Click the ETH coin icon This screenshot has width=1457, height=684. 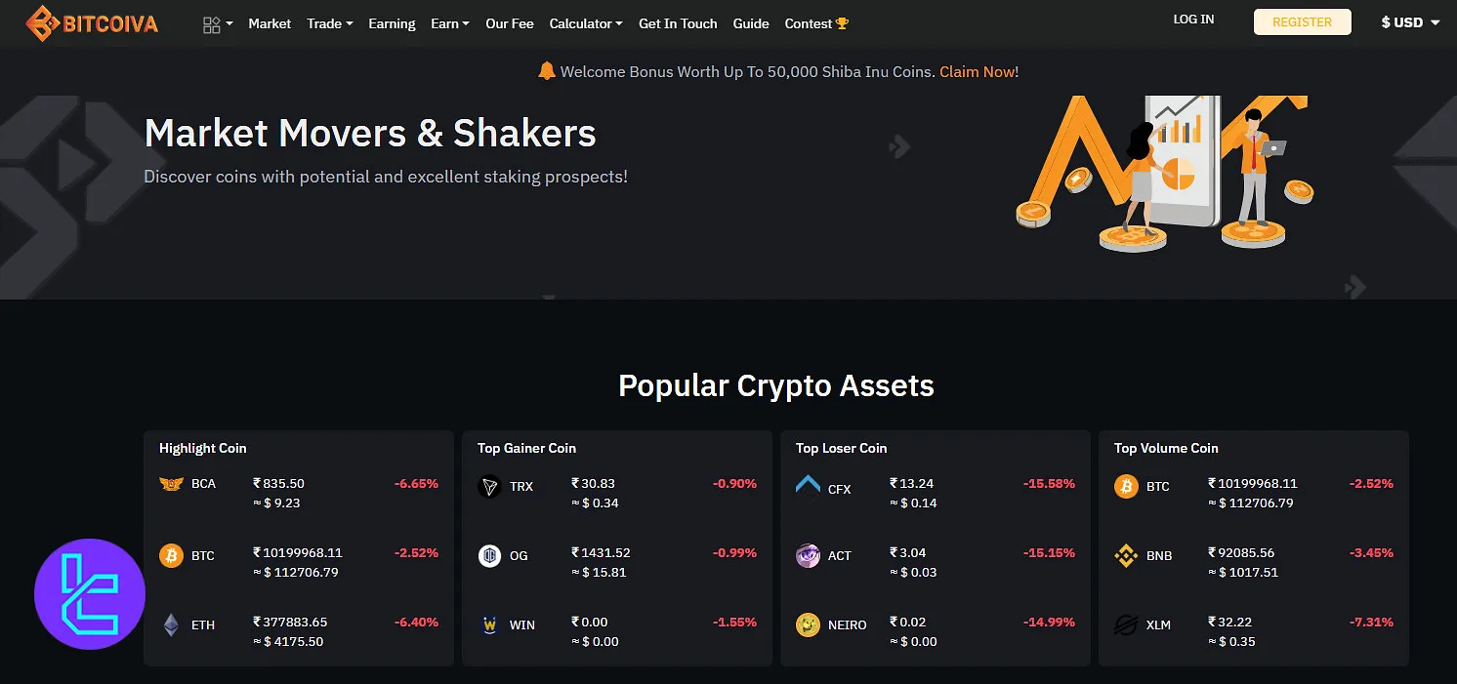(x=171, y=625)
